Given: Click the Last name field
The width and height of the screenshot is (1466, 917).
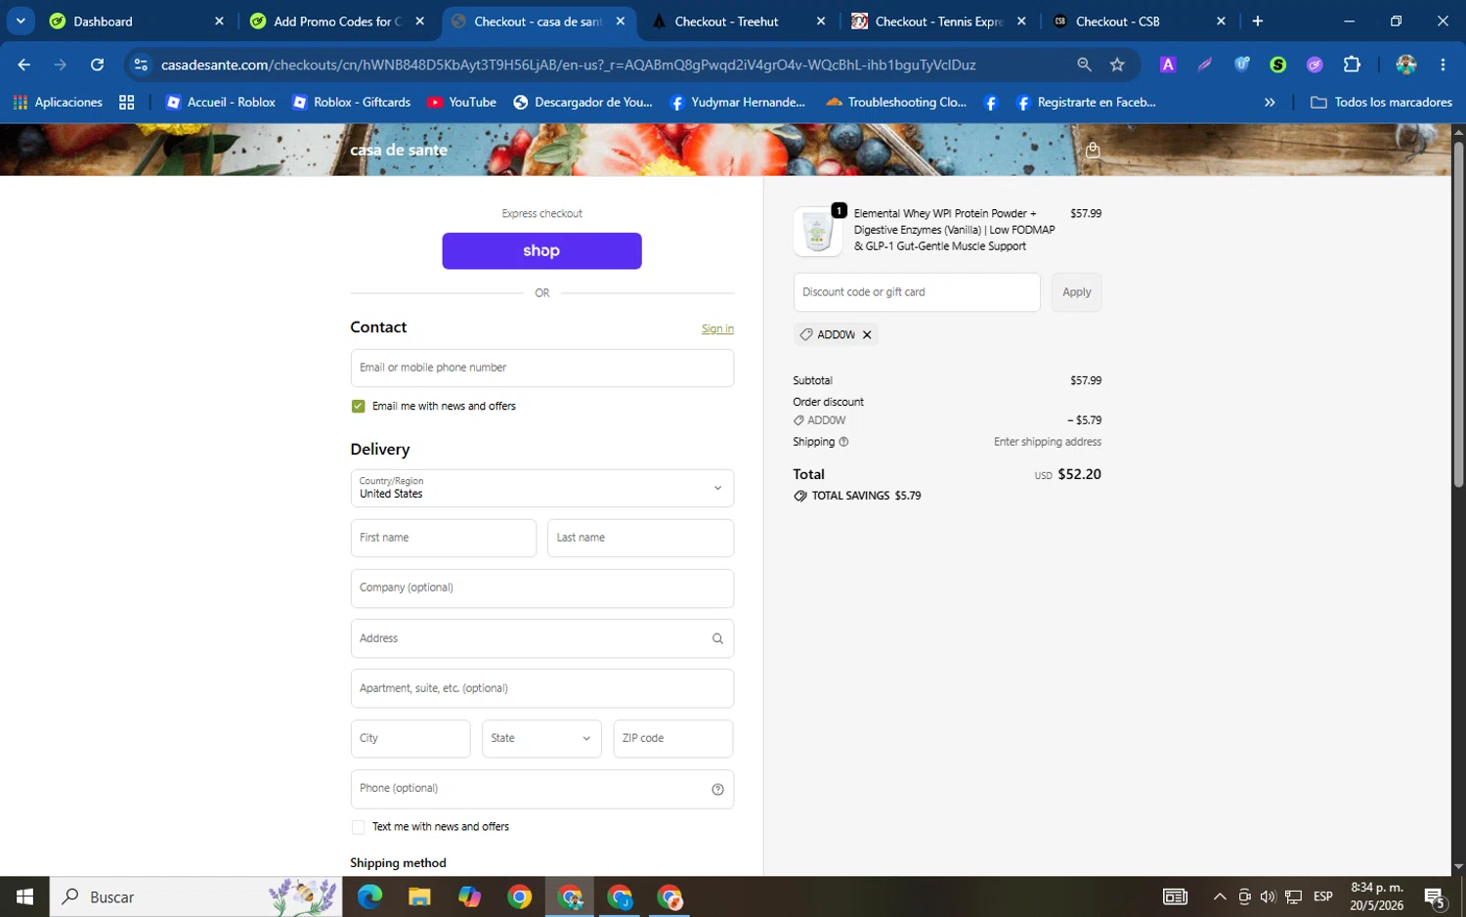Looking at the screenshot, I should point(640,538).
